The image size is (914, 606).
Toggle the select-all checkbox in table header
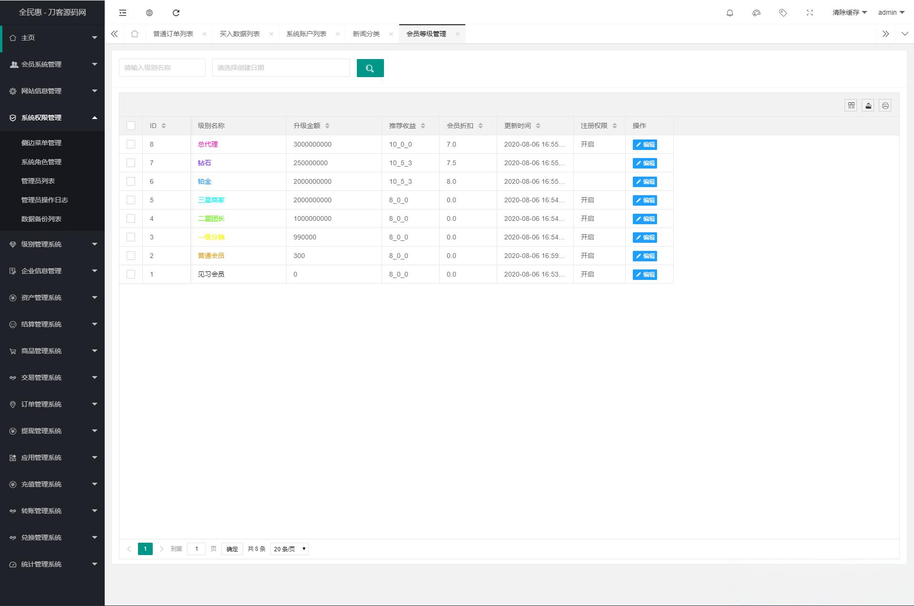[x=131, y=126]
